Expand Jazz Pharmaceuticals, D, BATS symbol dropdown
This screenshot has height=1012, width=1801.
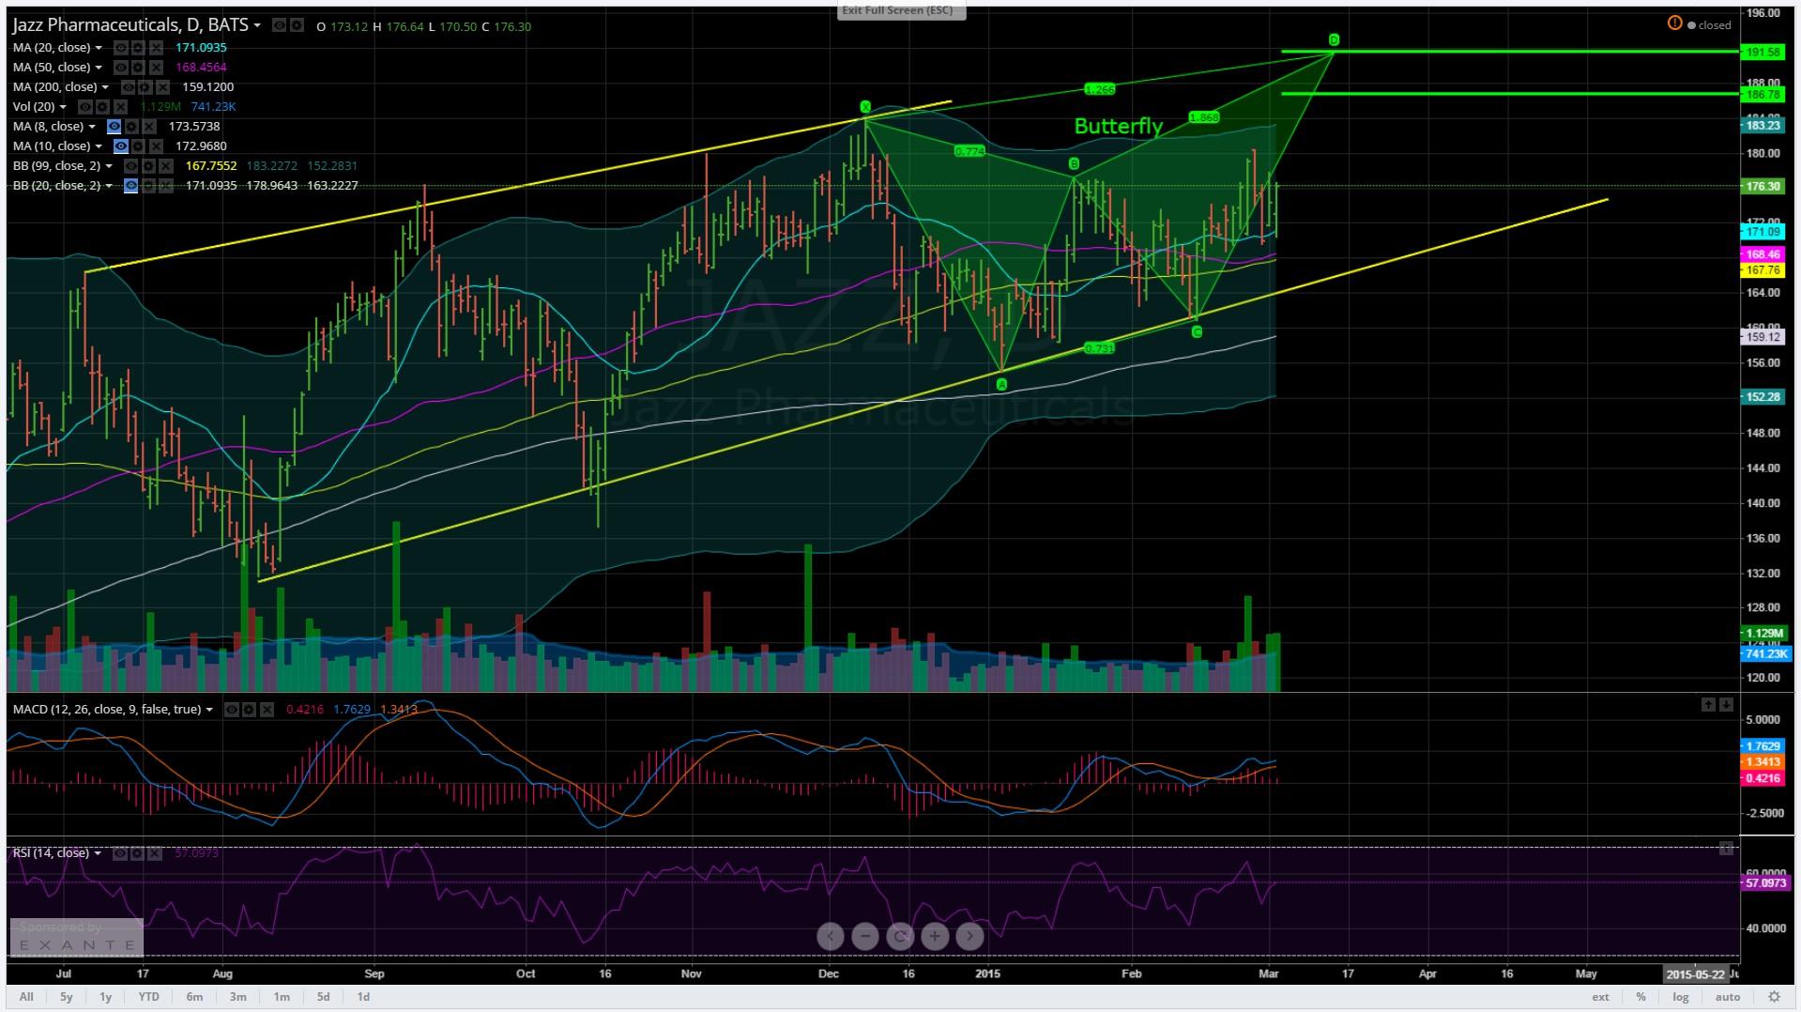click(257, 25)
